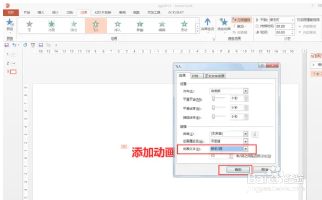This screenshot has height=200, width=322.
Task: Click the Start From Beginning slideshow icon
Action: [33, 45]
